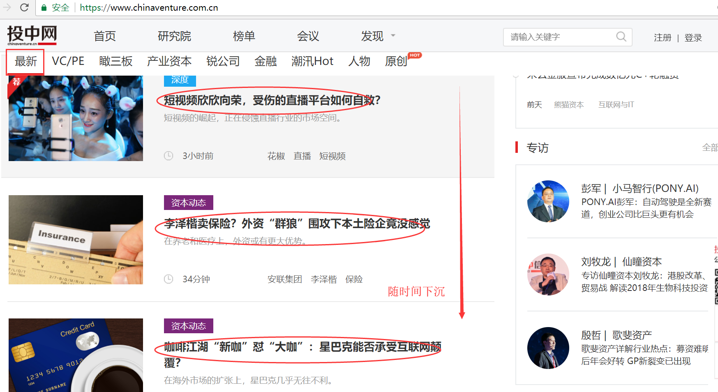Expand the 发现 dropdown arrow
Screen dimensions: 718x392
click(393, 36)
